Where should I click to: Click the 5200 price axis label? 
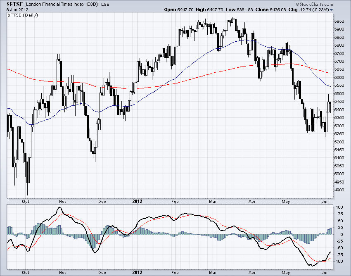click(x=339, y=142)
